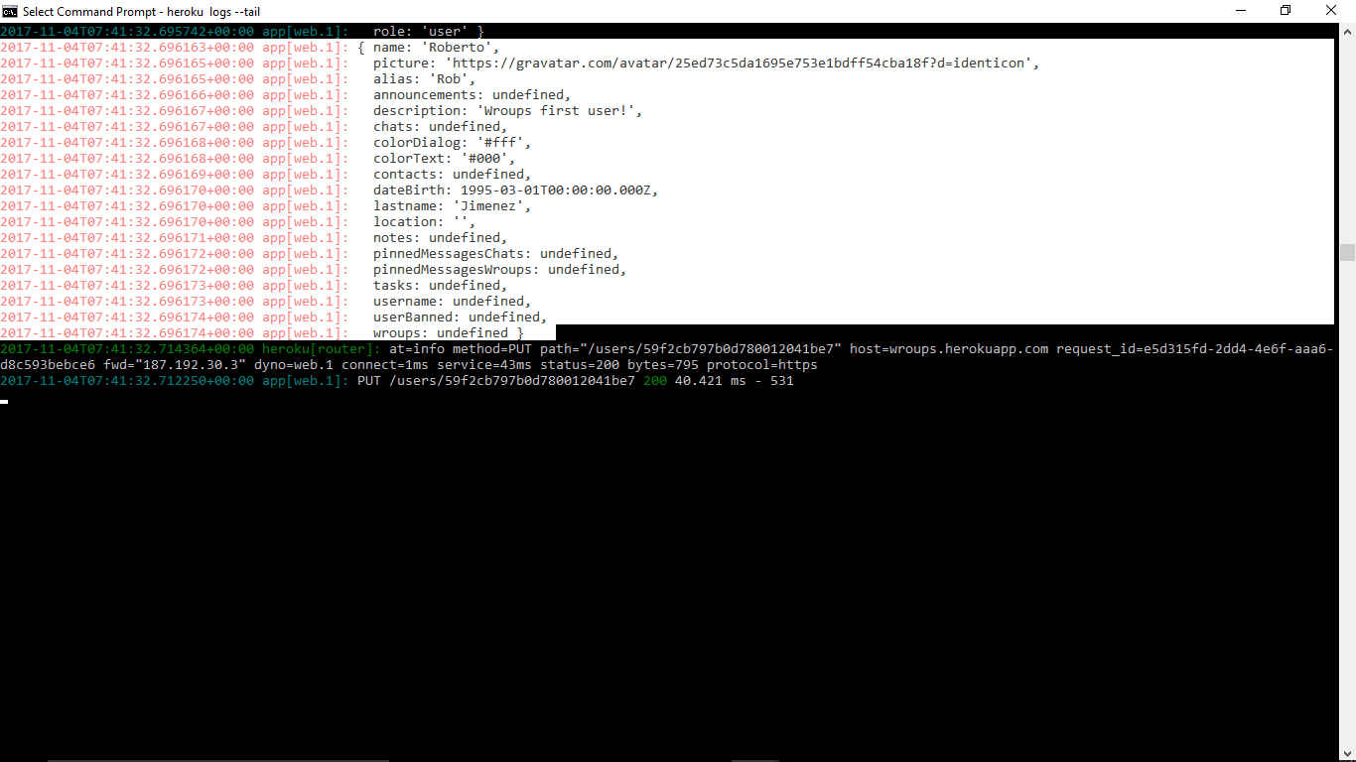The width and height of the screenshot is (1356, 762).
Task: Click the timestamp ending 32.695742+00:00
Action: click(x=127, y=32)
